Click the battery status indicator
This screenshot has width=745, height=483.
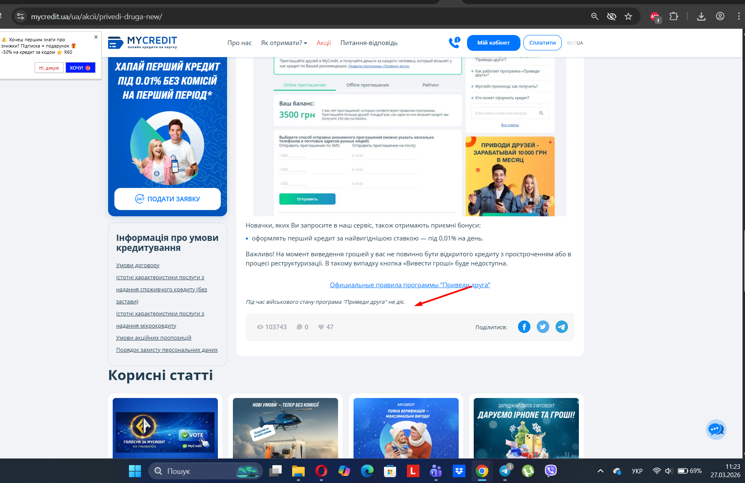pos(689,471)
